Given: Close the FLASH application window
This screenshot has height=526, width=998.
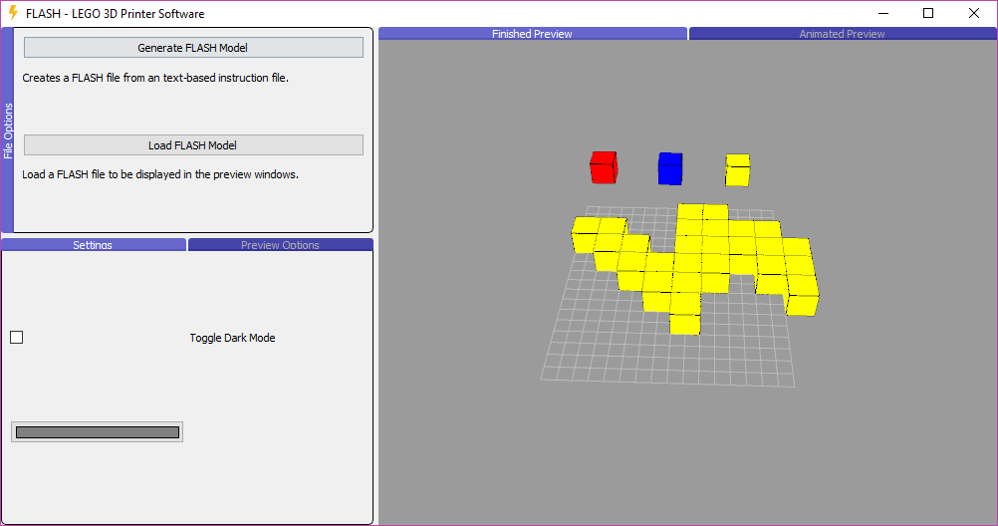Looking at the screenshot, I should tap(974, 13).
